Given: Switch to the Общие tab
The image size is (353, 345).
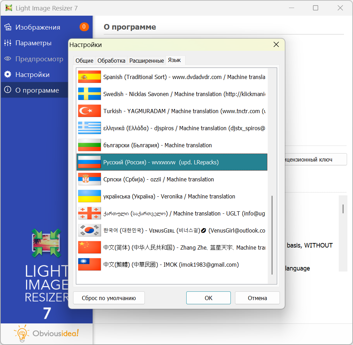Looking at the screenshot, I should tap(85, 61).
